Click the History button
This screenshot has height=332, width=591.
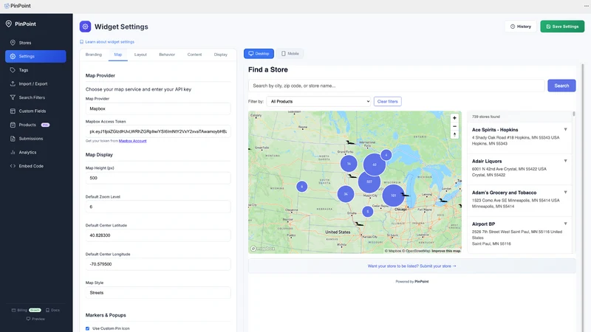521,27
